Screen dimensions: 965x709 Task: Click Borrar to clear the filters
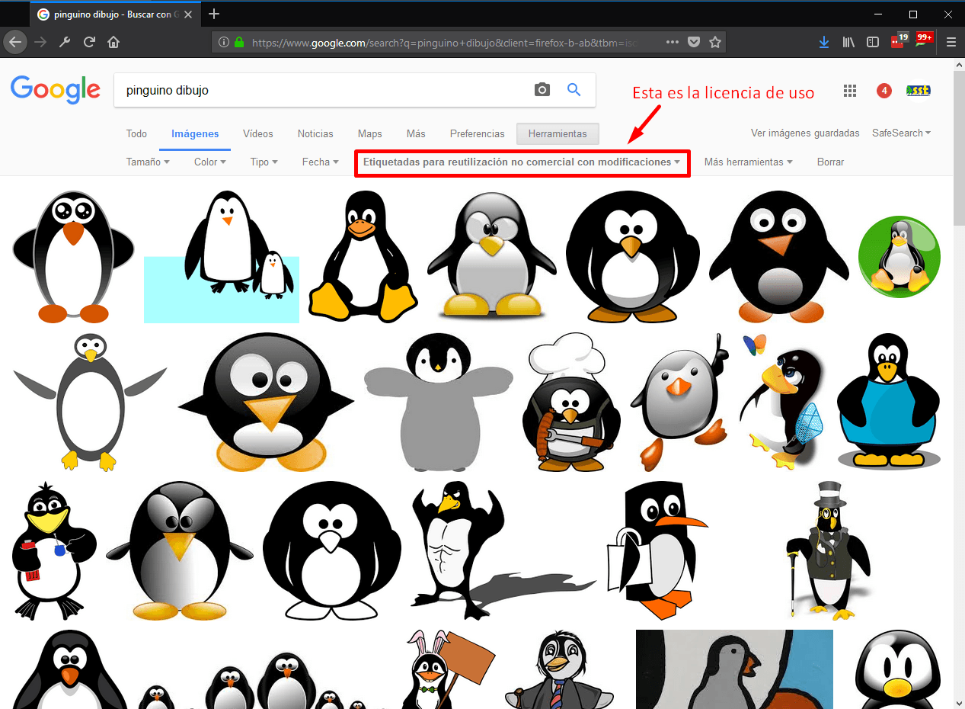[x=830, y=162]
